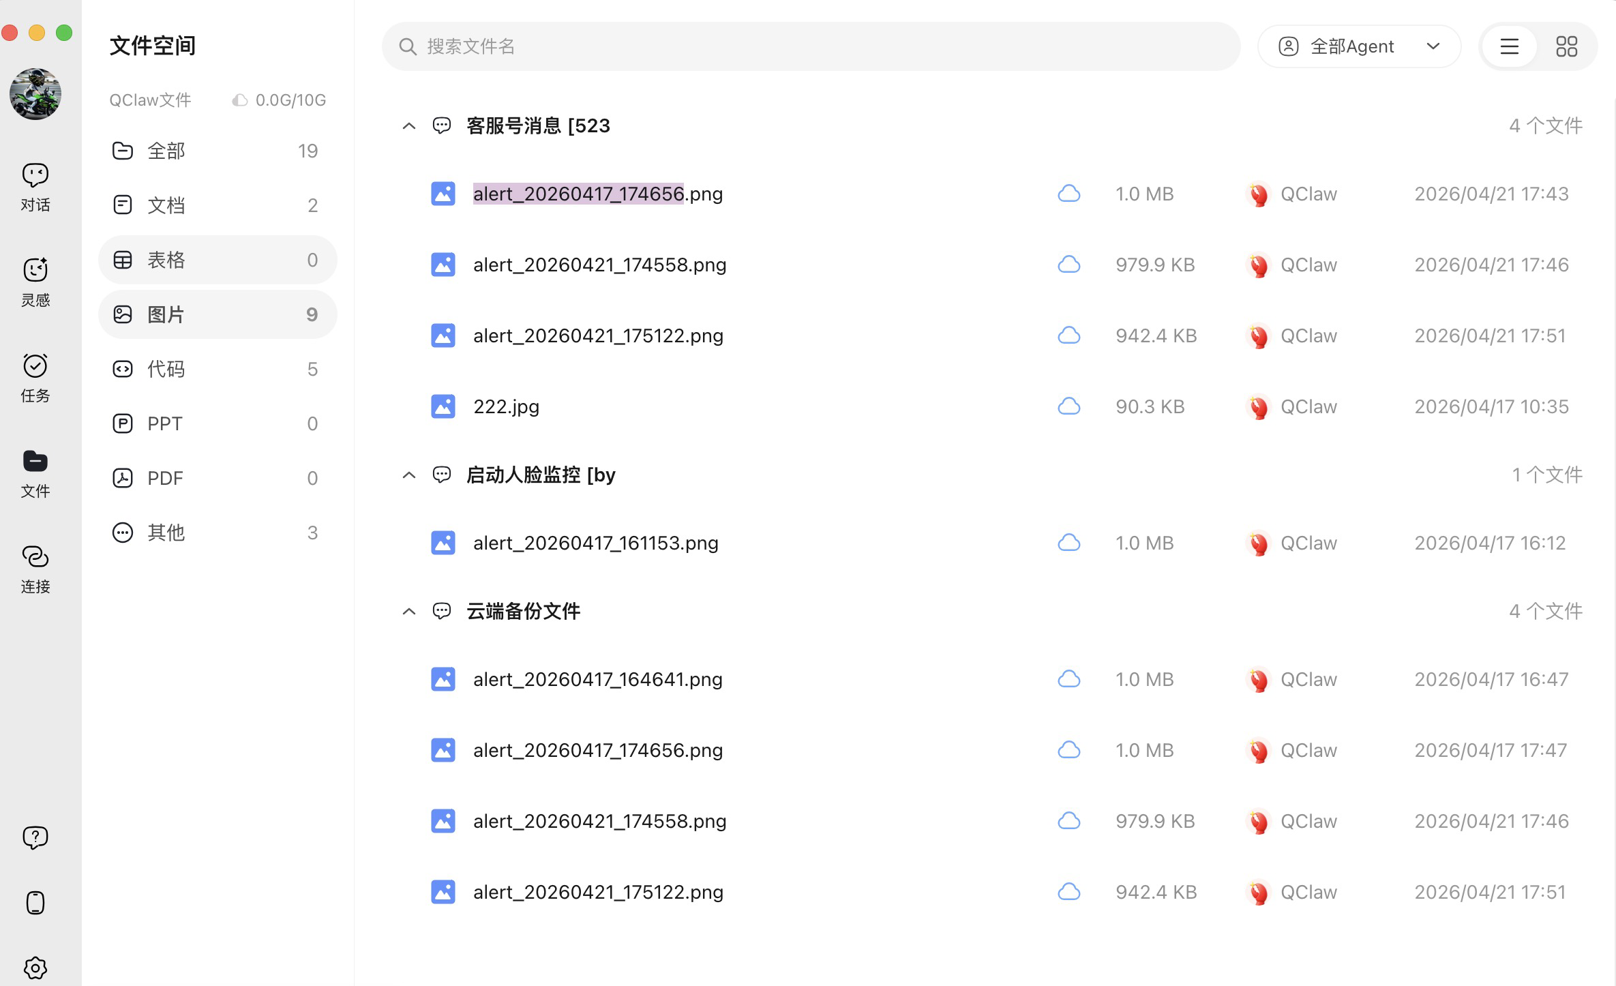Collapse the 启动人脸监控 group
This screenshot has width=1616, height=986.
coord(408,475)
